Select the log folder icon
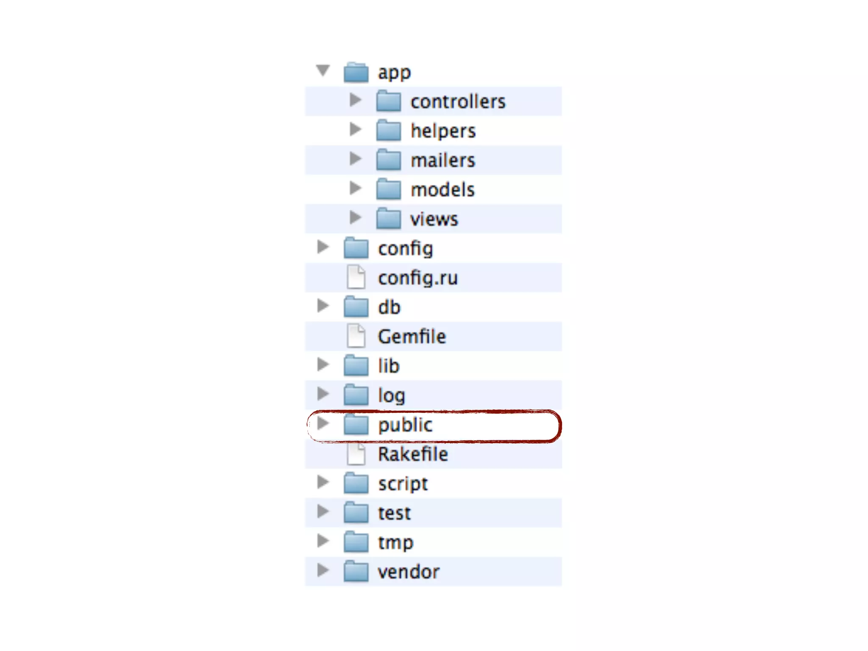Screen dimensions: 868x651 [356, 395]
